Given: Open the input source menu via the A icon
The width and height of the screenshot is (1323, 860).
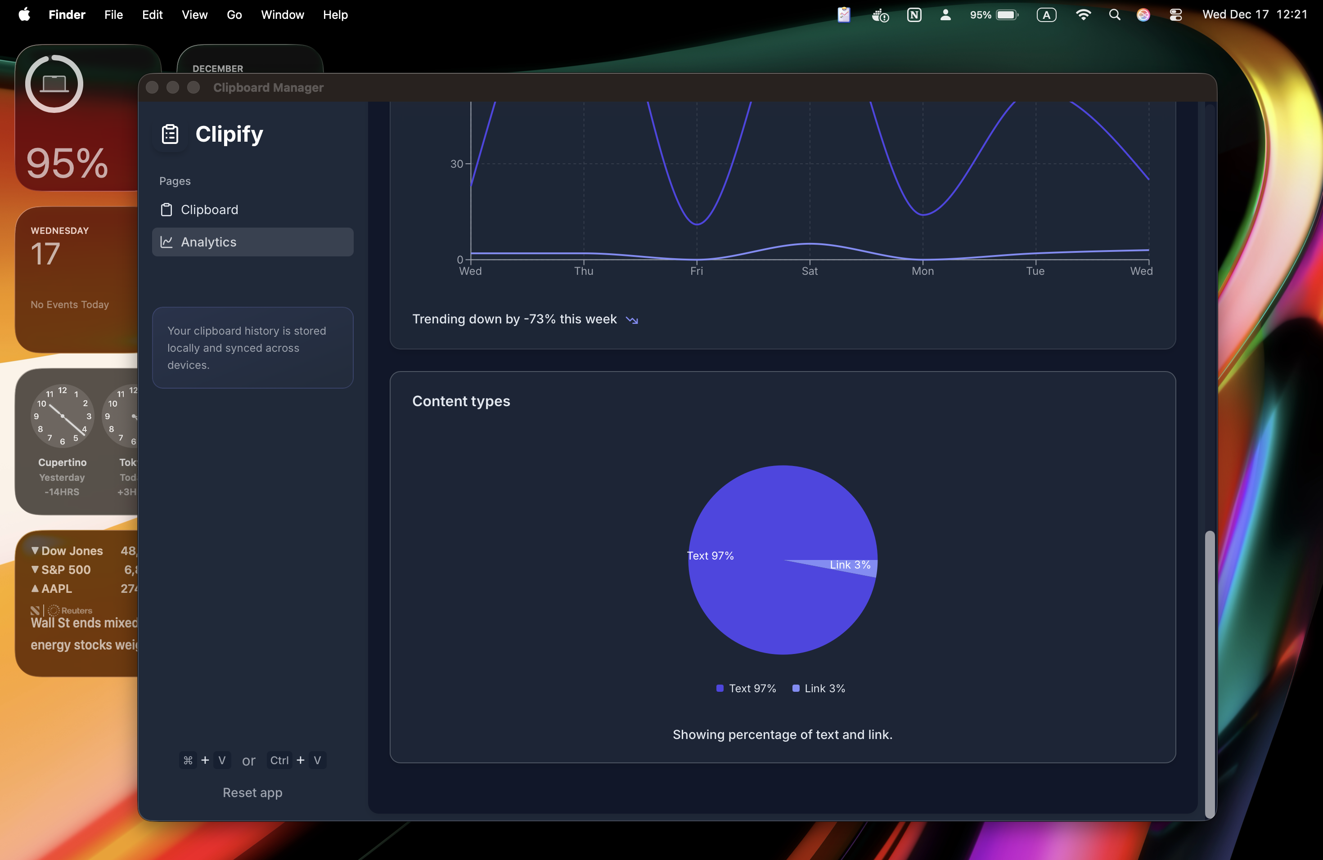Looking at the screenshot, I should (1047, 15).
